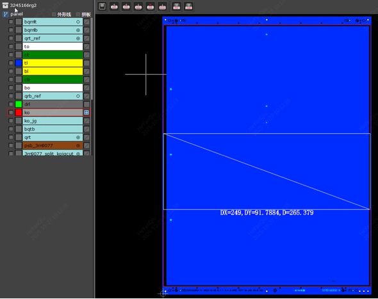This screenshot has width=378, height=299.
Task: Click the blue swatch beside tl layer
Action: pos(19,63)
